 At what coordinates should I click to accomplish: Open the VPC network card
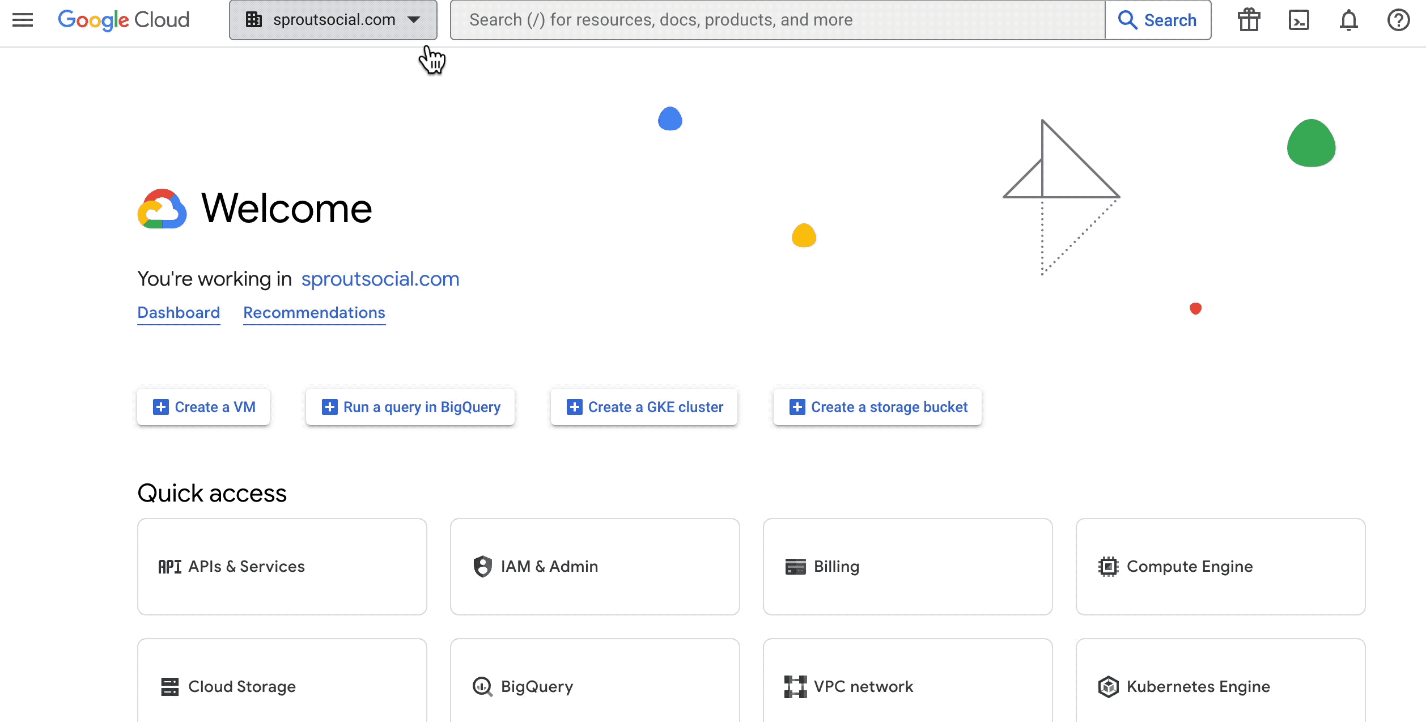(908, 681)
